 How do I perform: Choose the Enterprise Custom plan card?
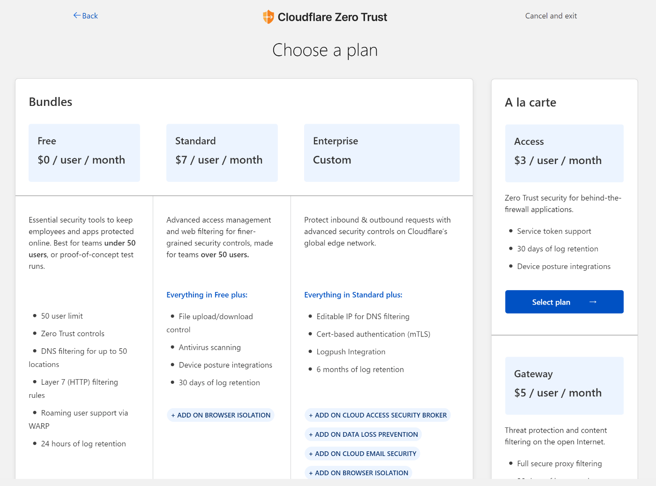(x=382, y=153)
